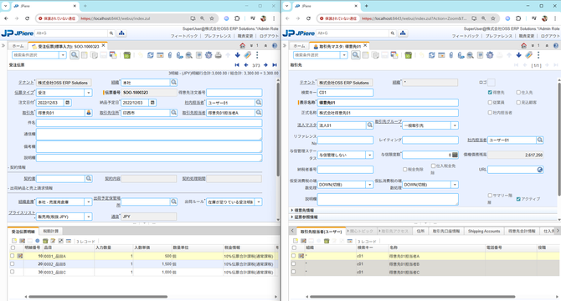Click the フィードバック link in right window
Screen dimensions: 561x301
point(465,36)
